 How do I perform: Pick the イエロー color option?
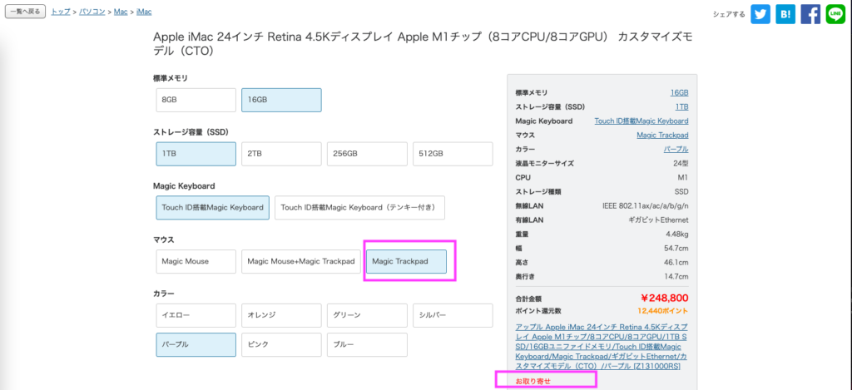click(x=196, y=315)
